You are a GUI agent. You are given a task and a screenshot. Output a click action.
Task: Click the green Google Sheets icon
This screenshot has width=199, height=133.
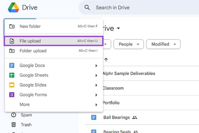click(12, 75)
